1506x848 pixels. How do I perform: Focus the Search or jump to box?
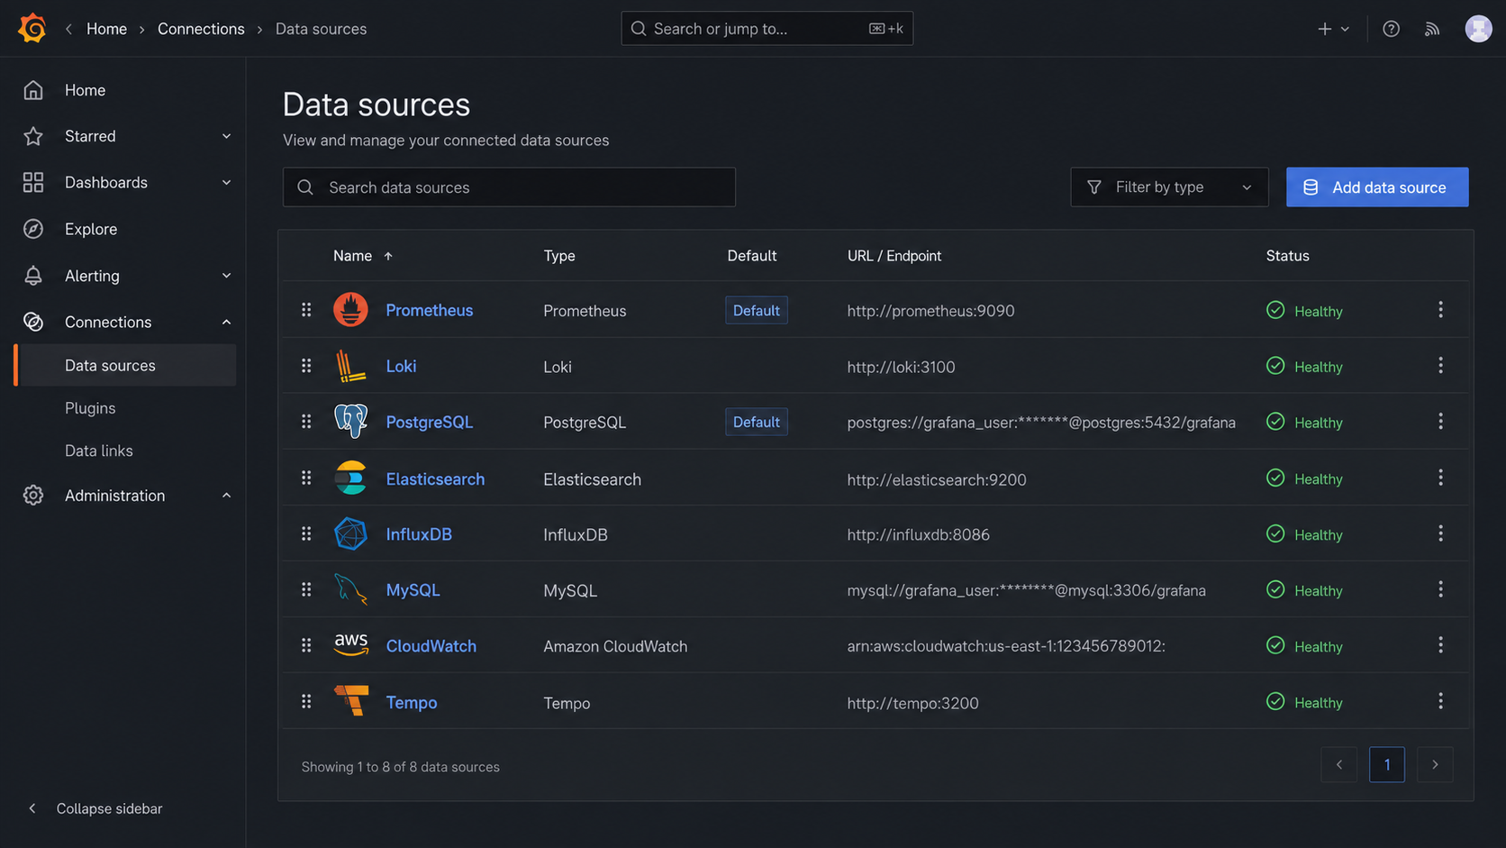coord(767,29)
